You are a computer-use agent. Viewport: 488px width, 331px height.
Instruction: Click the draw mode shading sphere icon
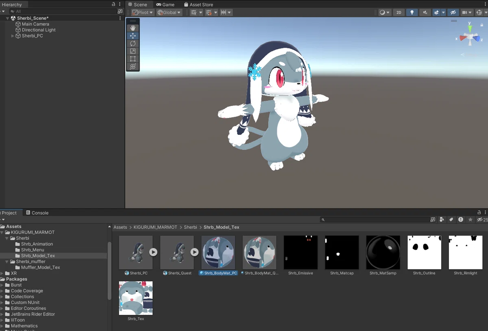tap(382, 13)
